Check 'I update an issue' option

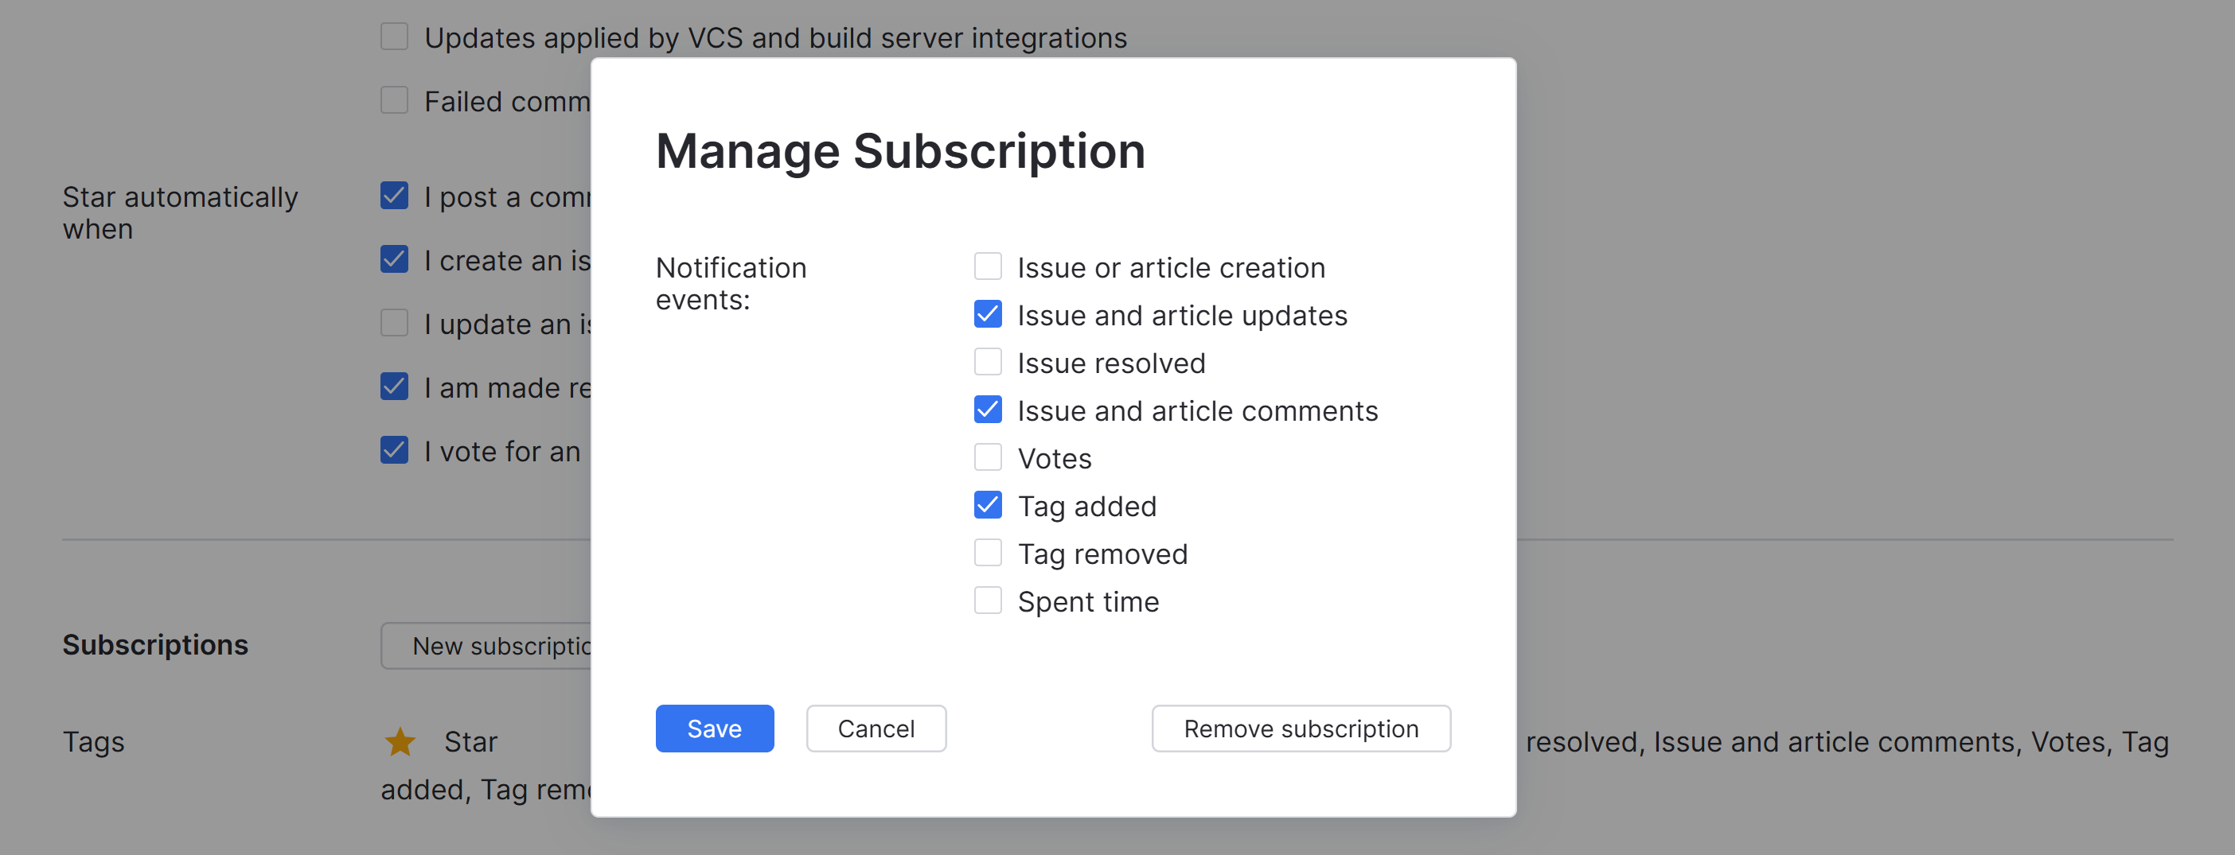395,323
